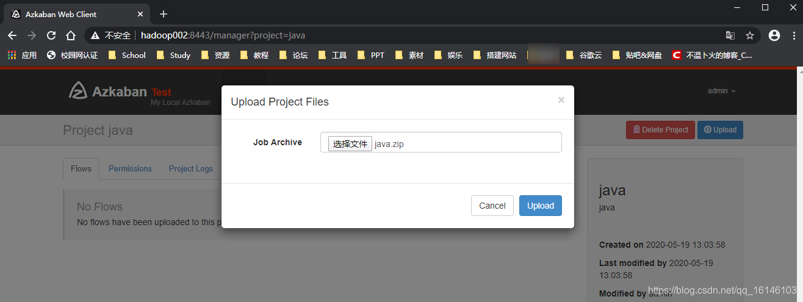Cancel the upload dialog
This screenshot has width=803, height=302.
pos(492,206)
